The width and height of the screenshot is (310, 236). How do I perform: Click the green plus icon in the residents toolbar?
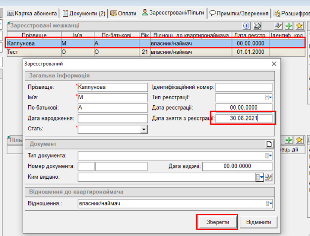pos(289,25)
